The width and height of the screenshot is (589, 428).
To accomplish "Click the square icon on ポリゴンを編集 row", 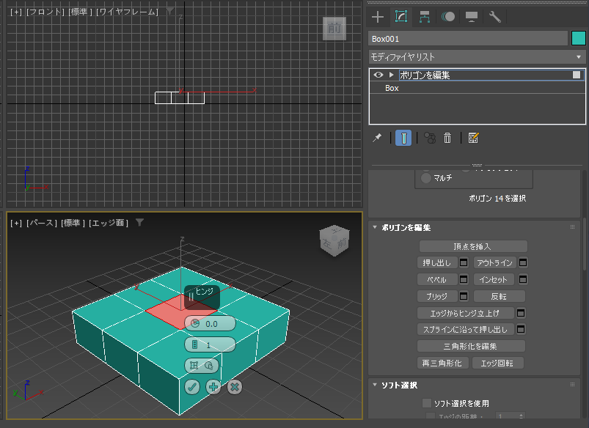I will pos(577,75).
